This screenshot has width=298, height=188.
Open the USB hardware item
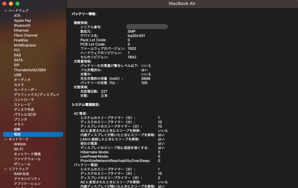point(18,75)
